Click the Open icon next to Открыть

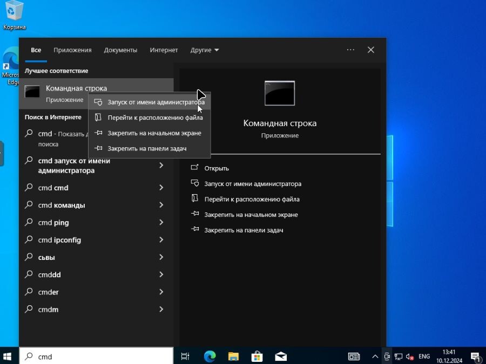pos(194,168)
